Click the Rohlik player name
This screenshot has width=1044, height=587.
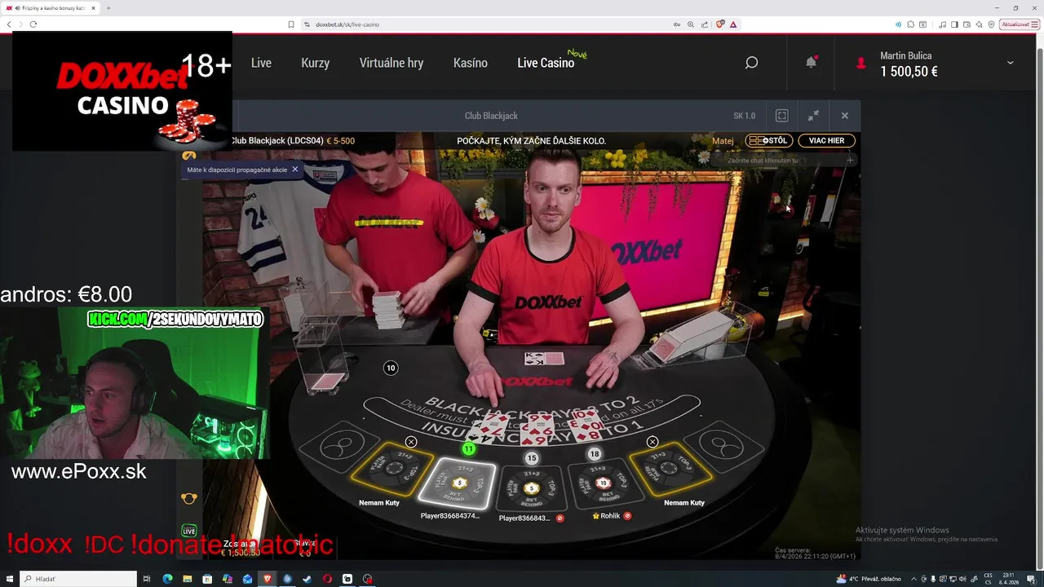click(610, 516)
